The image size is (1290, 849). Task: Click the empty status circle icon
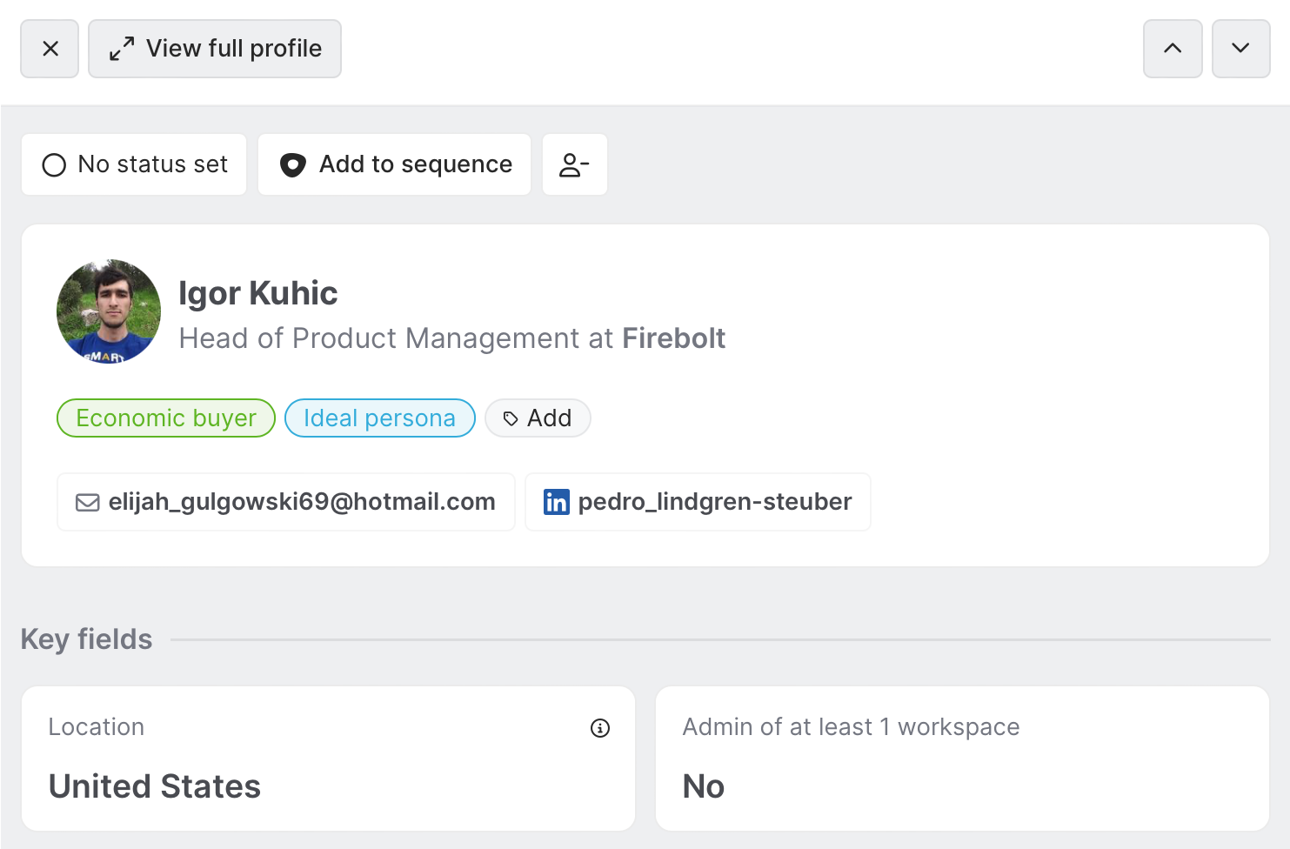tap(54, 165)
